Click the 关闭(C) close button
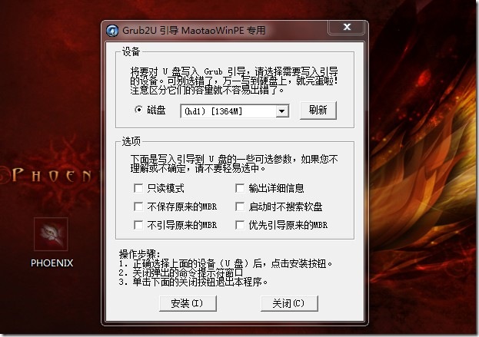The image size is (479, 337). click(289, 303)
